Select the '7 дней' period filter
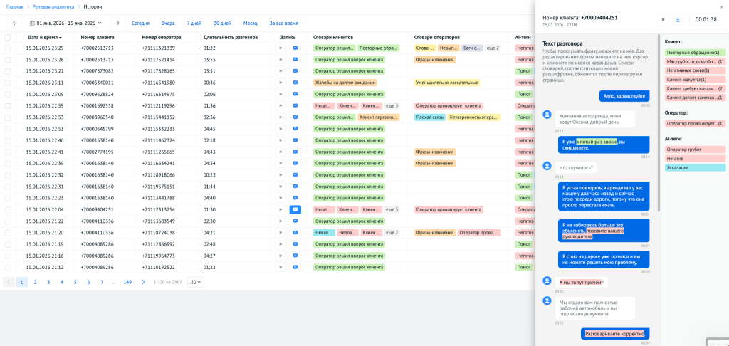 [x=194, y=23]
